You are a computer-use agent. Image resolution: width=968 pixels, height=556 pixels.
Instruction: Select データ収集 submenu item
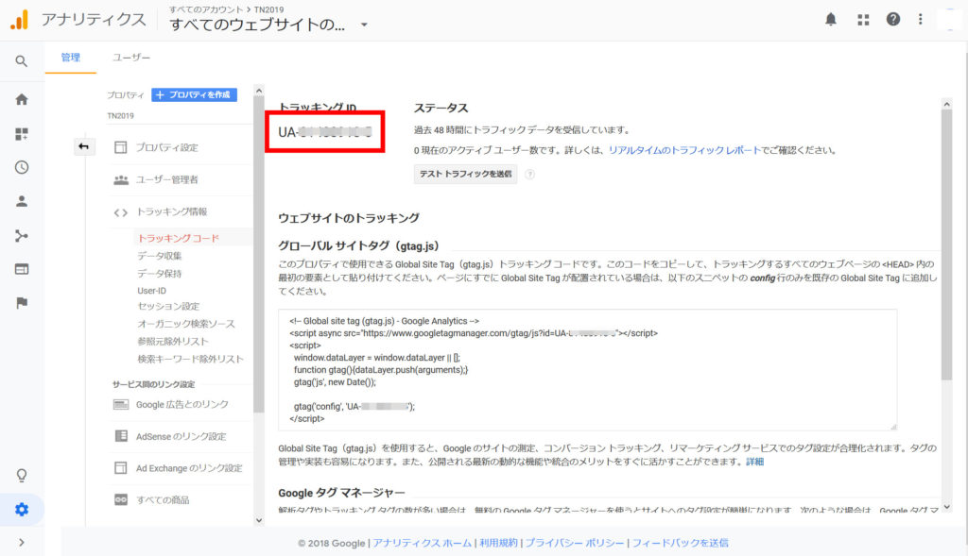tap(159, 256)
